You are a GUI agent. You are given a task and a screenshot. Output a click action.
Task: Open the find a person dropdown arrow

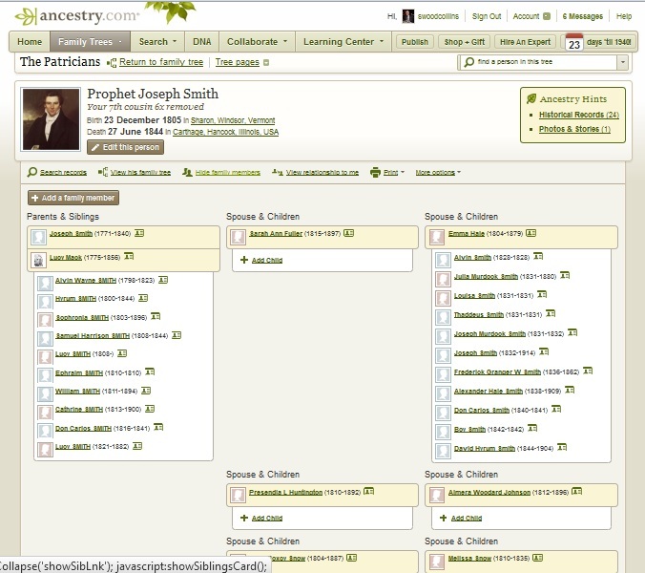pos(623,63)
